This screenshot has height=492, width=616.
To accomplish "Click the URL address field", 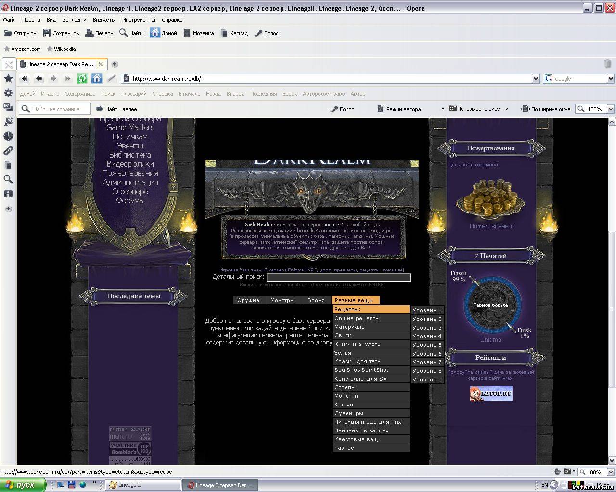I will click(x=330, y=79).
